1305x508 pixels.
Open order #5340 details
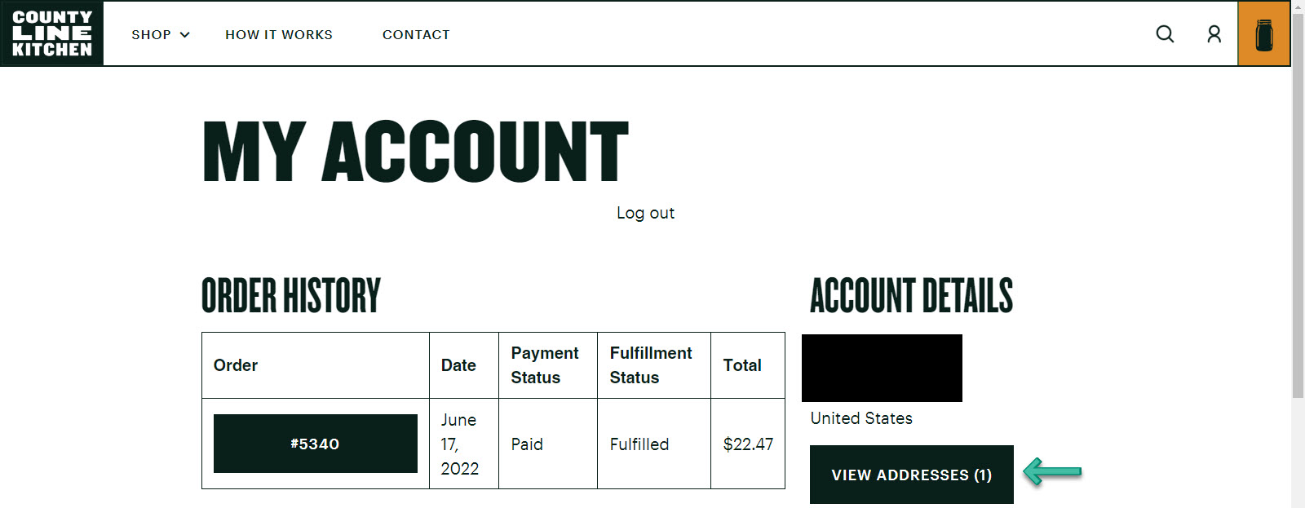point(315,444)
